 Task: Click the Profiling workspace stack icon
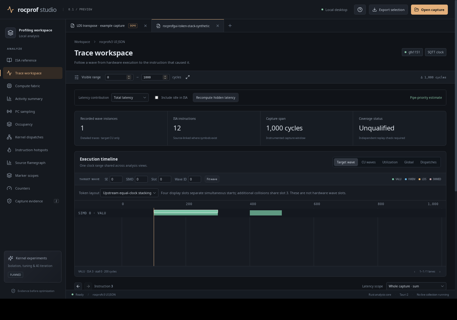click(11, 33)
